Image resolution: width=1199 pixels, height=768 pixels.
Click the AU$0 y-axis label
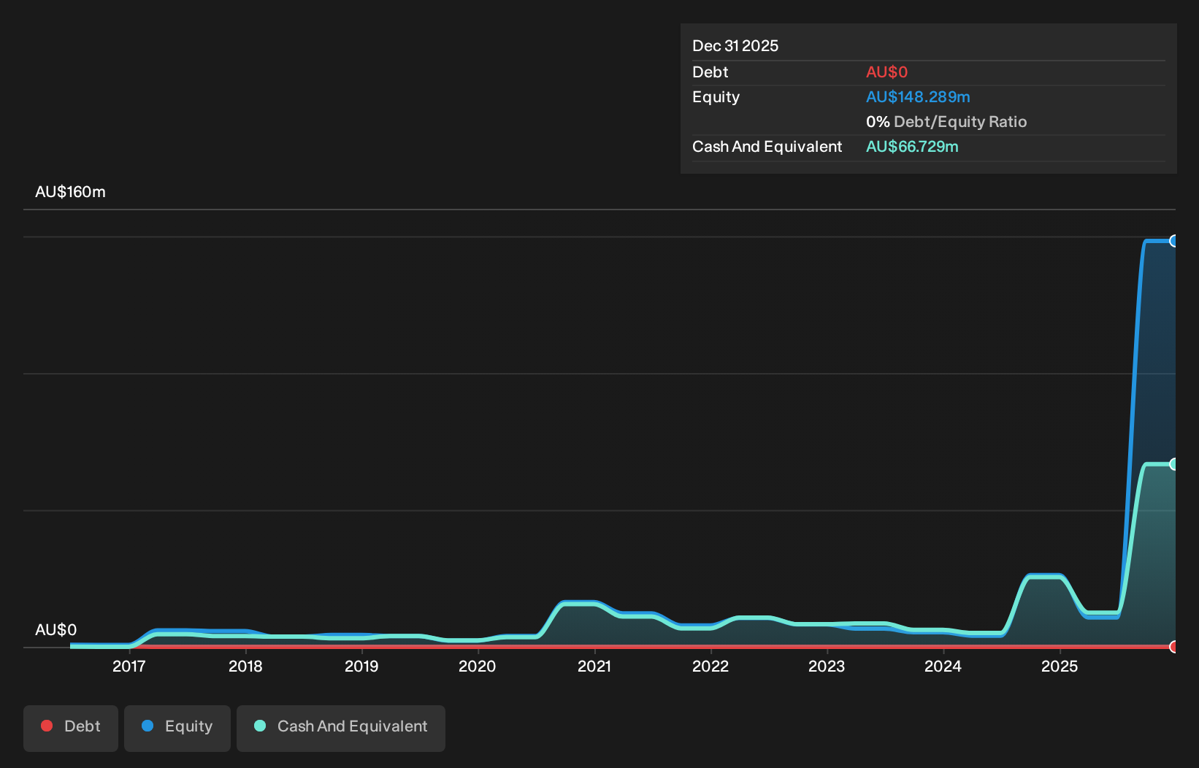click(x=55, y=630)
